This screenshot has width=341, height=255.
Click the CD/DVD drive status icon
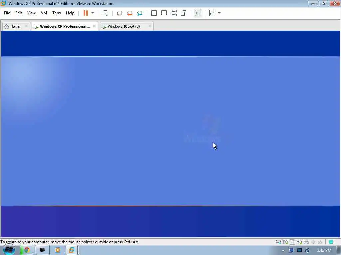pos(285,242)
